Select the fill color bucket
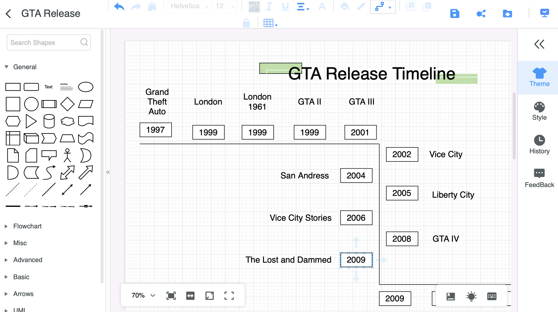The height and width of the screenshot is (312, 558). coord(345,6)
